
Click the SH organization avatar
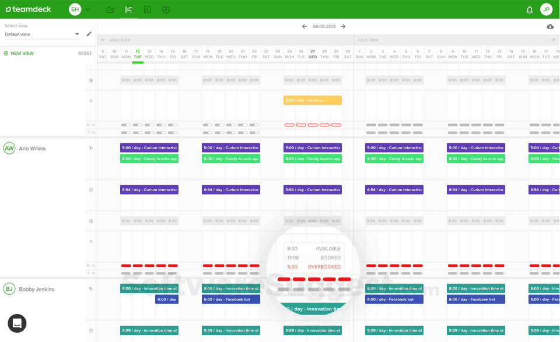[x=75, y=9]
